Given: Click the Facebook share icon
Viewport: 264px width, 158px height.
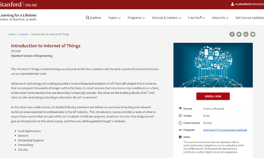Looking at the screenshot, I should 232,34.
